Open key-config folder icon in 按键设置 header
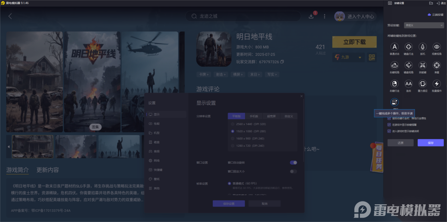 [x=431, y=3]
